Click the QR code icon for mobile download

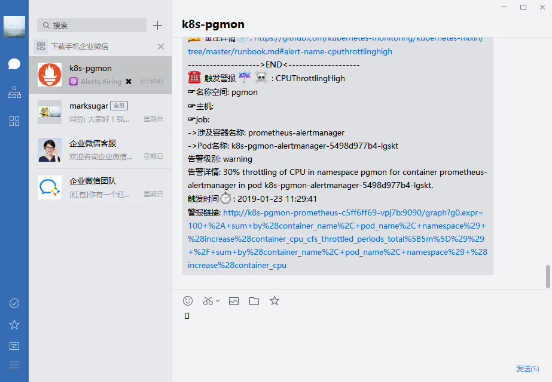pos(41,47)
